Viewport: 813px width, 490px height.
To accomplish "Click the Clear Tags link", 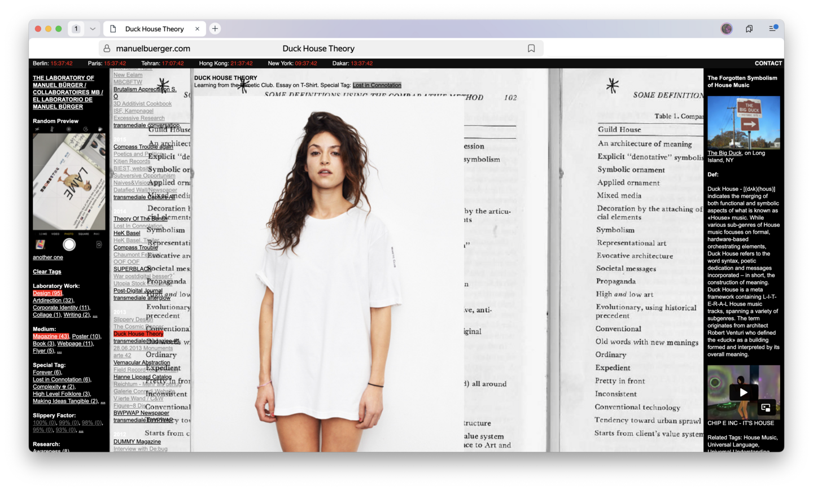I will pyautogui.click(x=47, y=272).
